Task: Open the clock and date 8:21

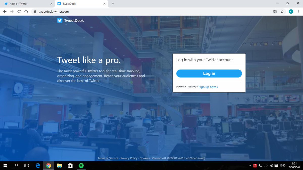Action: pos(295,165)
